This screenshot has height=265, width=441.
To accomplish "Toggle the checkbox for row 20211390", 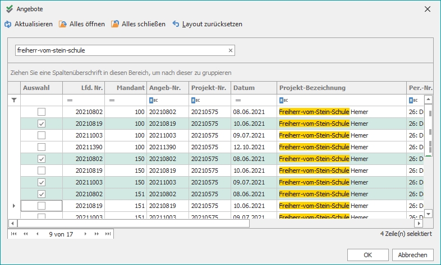I will [x=42, y=147].
